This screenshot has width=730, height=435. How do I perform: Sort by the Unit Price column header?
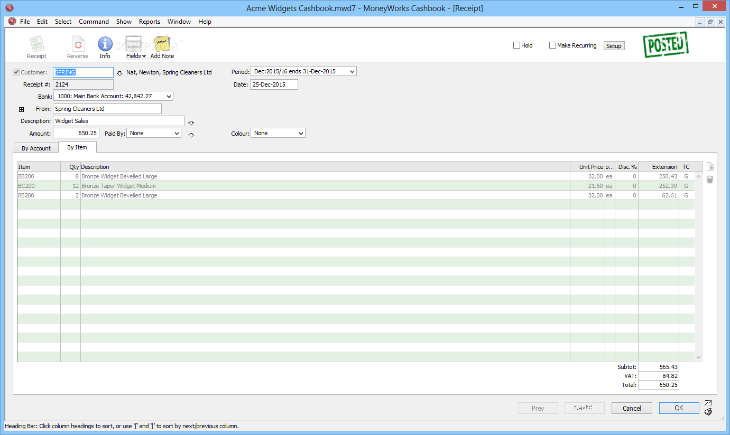tap(587, 167)
